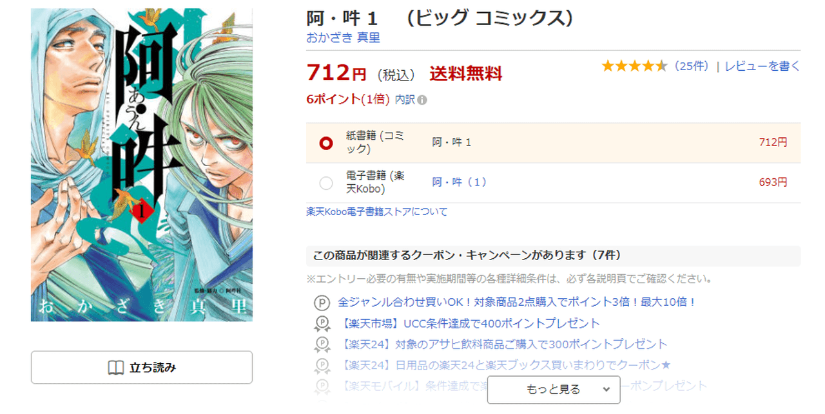The image size is (825, 414).
Task: Expand the もっと見る dropdown
Action: tap(554, 390)
